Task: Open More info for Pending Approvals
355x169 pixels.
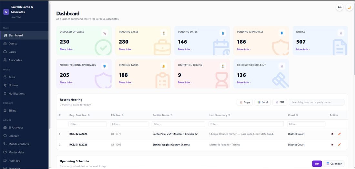Action: tap(244, 49)
